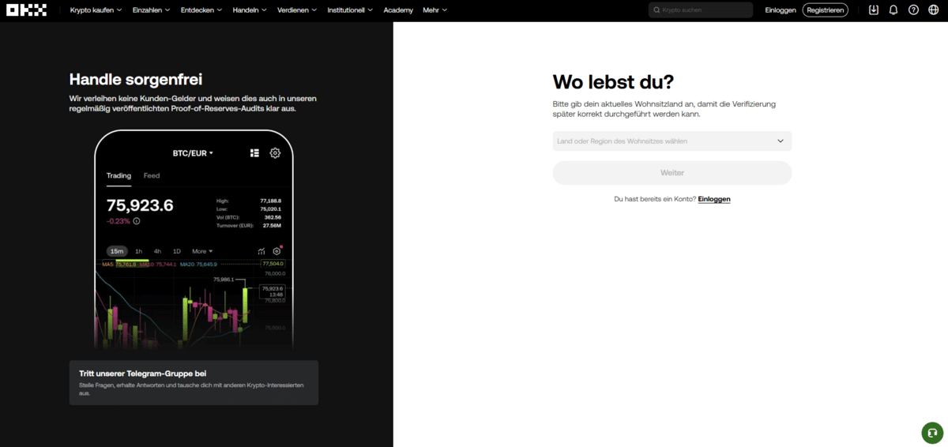Click Einloggen link below Weiter

point(714,199)
